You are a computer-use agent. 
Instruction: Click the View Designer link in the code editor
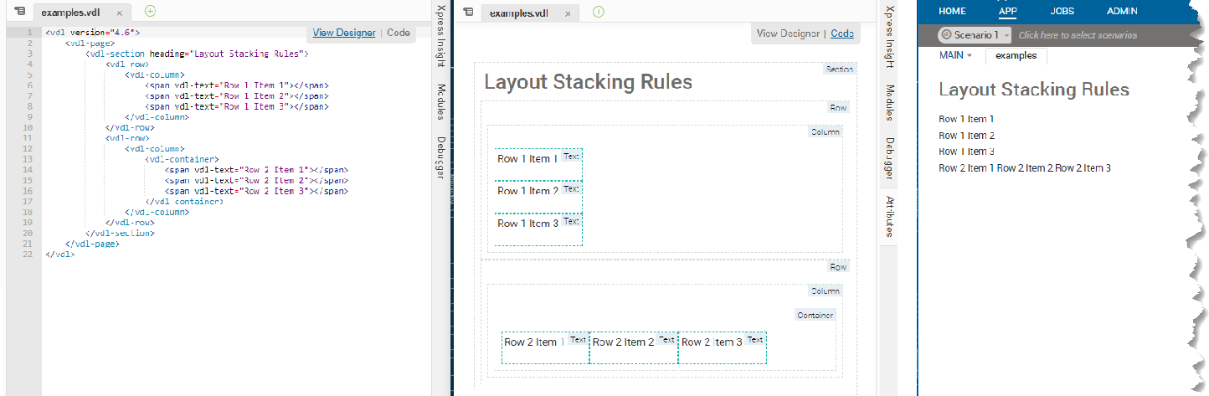[344, 33]
